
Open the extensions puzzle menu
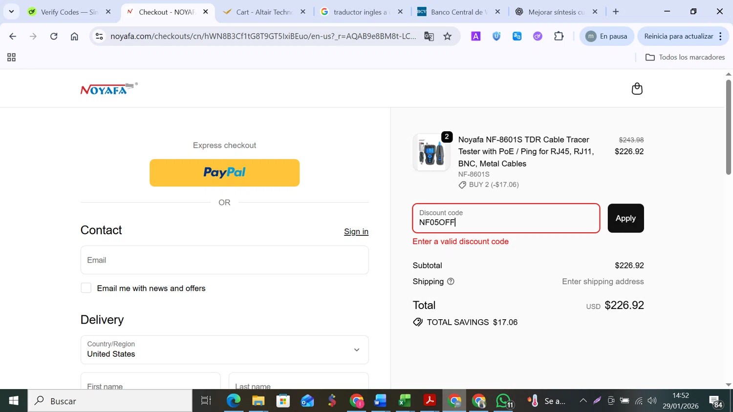(559, 36)
